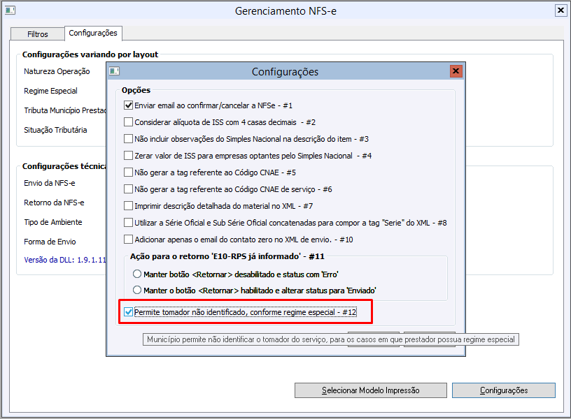
Task: Close the Gerenciamento NFS-e window
Action: [561, 10]
